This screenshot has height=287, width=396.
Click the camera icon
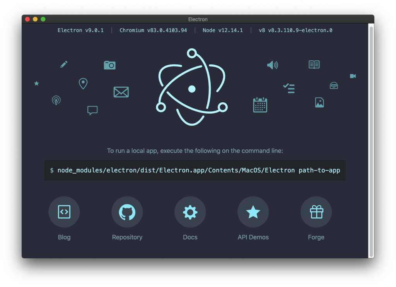click(109, 65)
